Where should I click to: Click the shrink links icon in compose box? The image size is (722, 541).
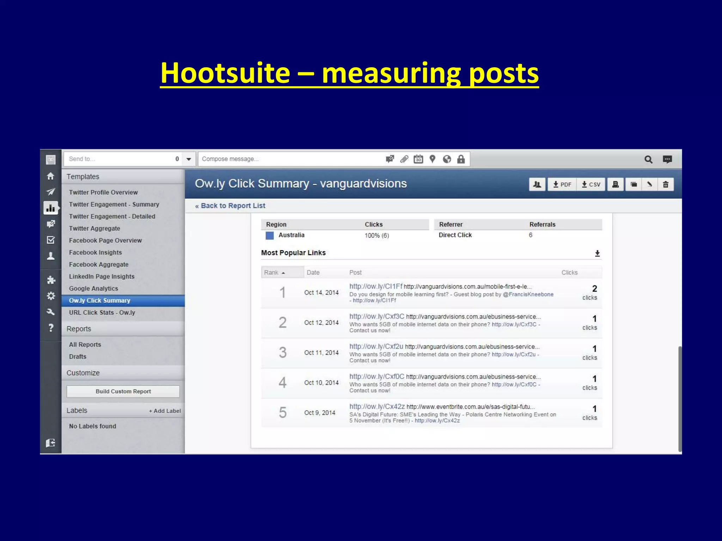[390, 159]
